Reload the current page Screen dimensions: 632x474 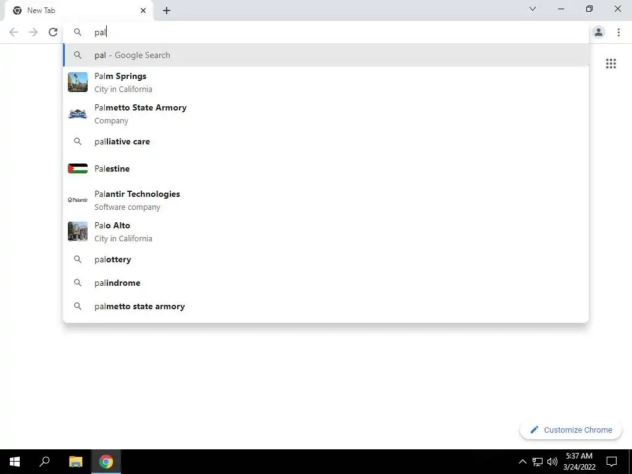(x=53, y=32)
